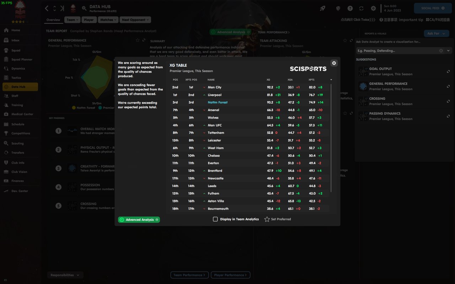Select the Passing Dynamics suggestion

(404, 116)
